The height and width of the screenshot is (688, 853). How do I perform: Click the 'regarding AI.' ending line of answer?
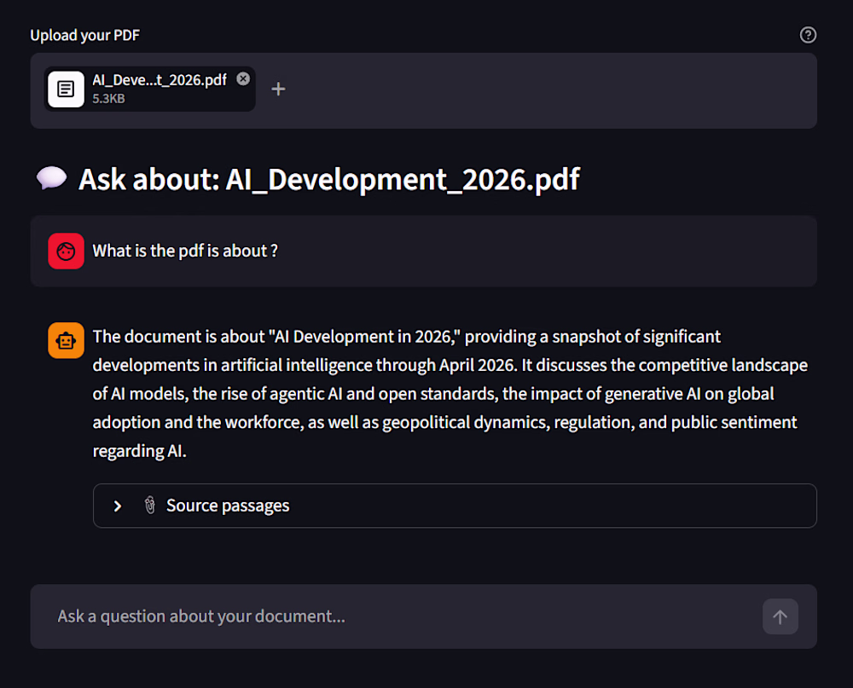139,451
